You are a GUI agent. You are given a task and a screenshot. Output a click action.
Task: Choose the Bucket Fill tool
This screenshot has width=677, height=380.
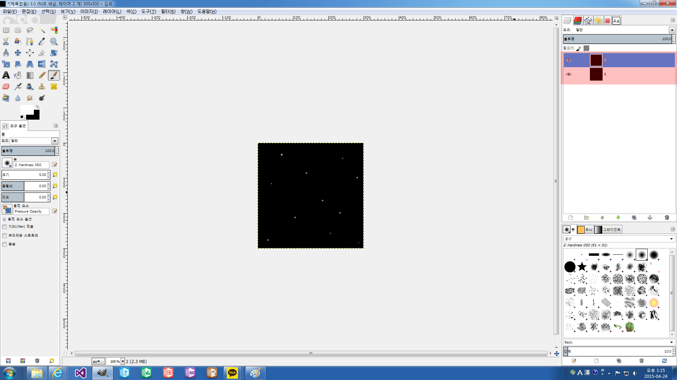click(18, 75)
